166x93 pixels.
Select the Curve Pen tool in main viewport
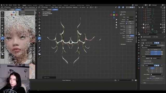(x=39, y=41)
